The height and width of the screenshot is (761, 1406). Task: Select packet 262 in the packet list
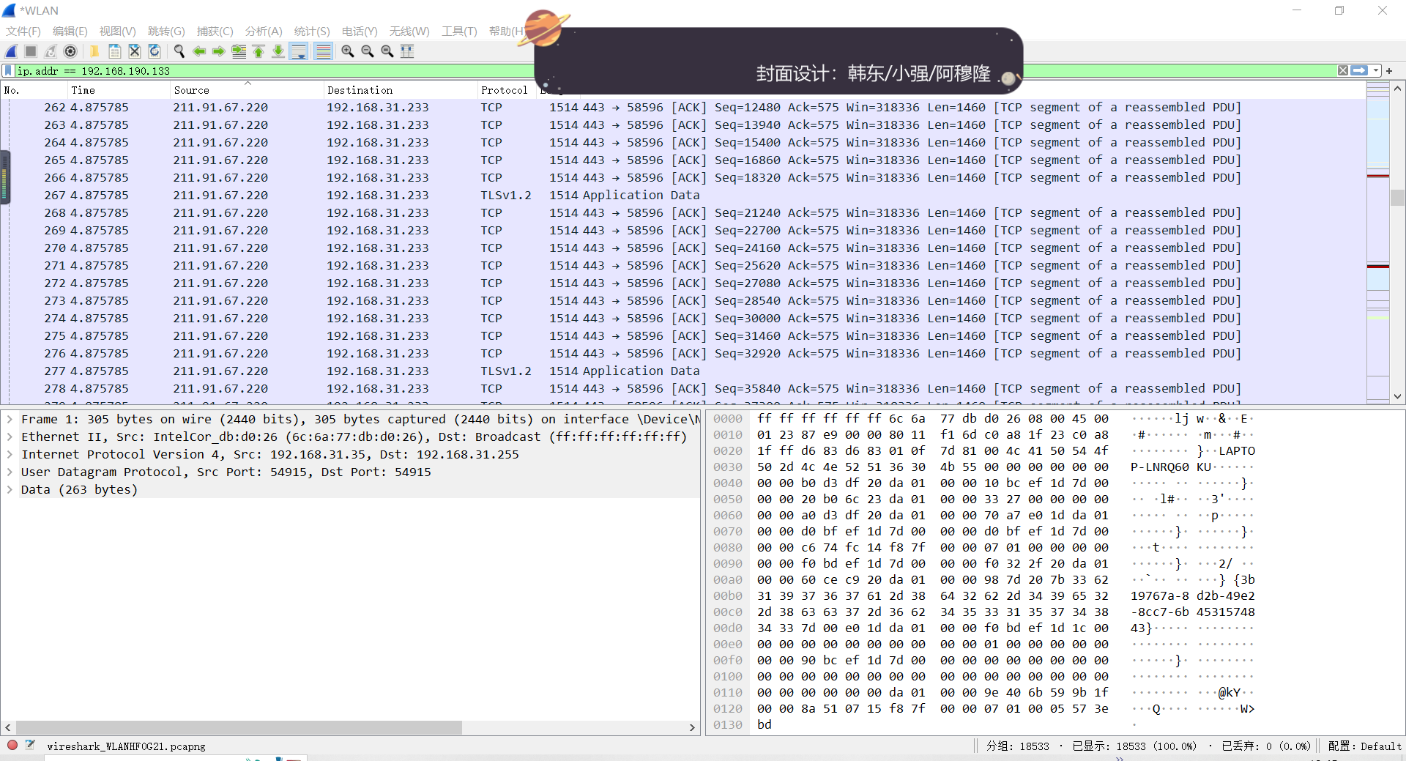(x=683, y=108)
